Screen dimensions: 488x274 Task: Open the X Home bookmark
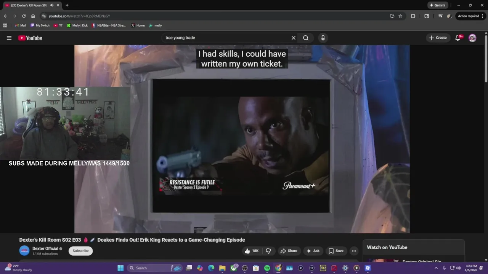(x=138, y=25)
